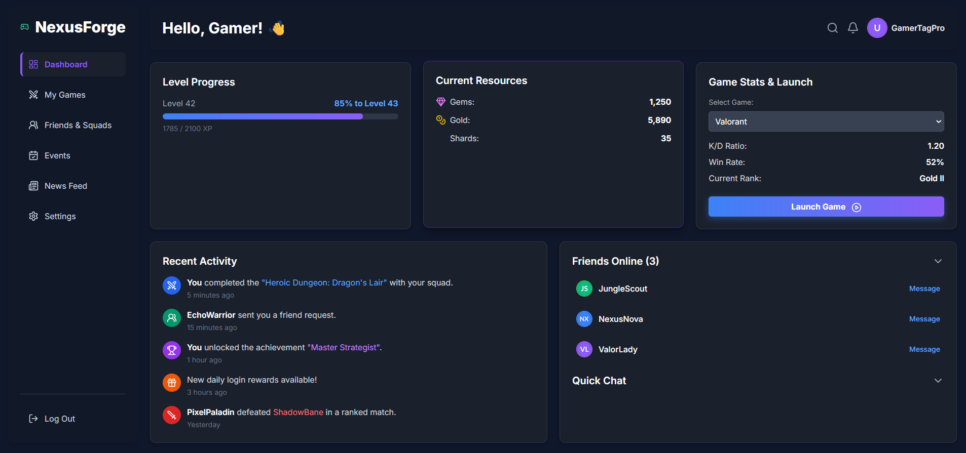Click the NexusNova friend name
The height and width of the screenshot is (453, 966).
(x=621, y=319)
